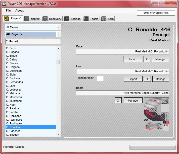Expand the All Teams dropdown
This screenshot has height=154, width=179.
(59, 27)
